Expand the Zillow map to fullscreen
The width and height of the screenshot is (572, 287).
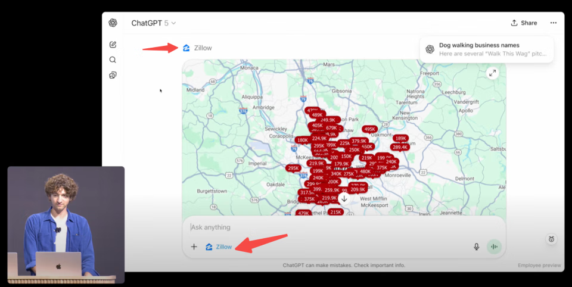pos(492,73)
